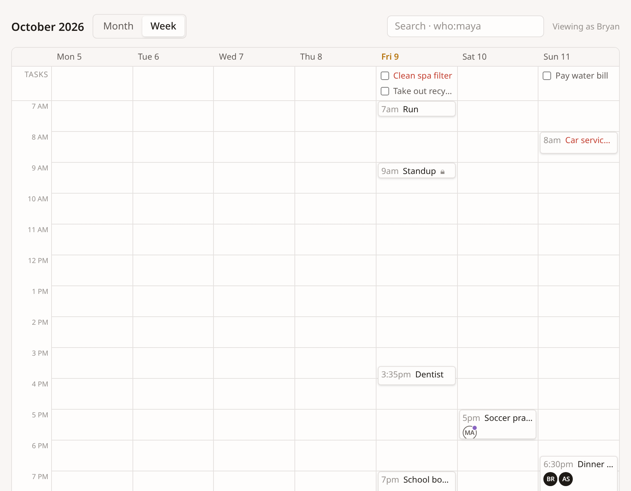Click the October 2026 title
631x491 pixels.
[x=48, y=27]
